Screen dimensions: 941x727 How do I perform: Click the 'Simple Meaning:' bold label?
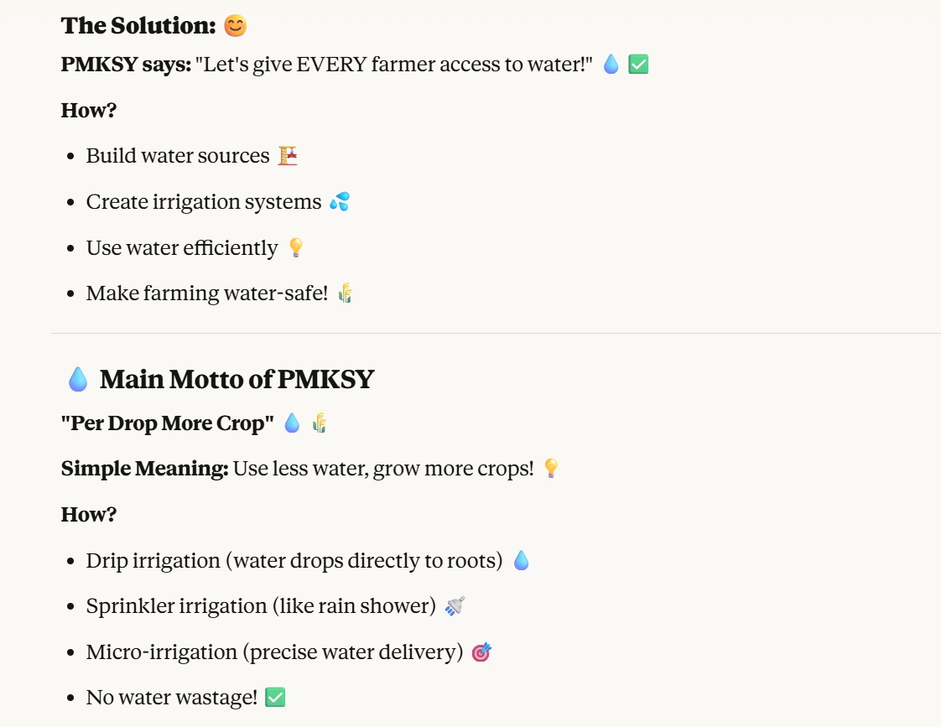[144, 468]
